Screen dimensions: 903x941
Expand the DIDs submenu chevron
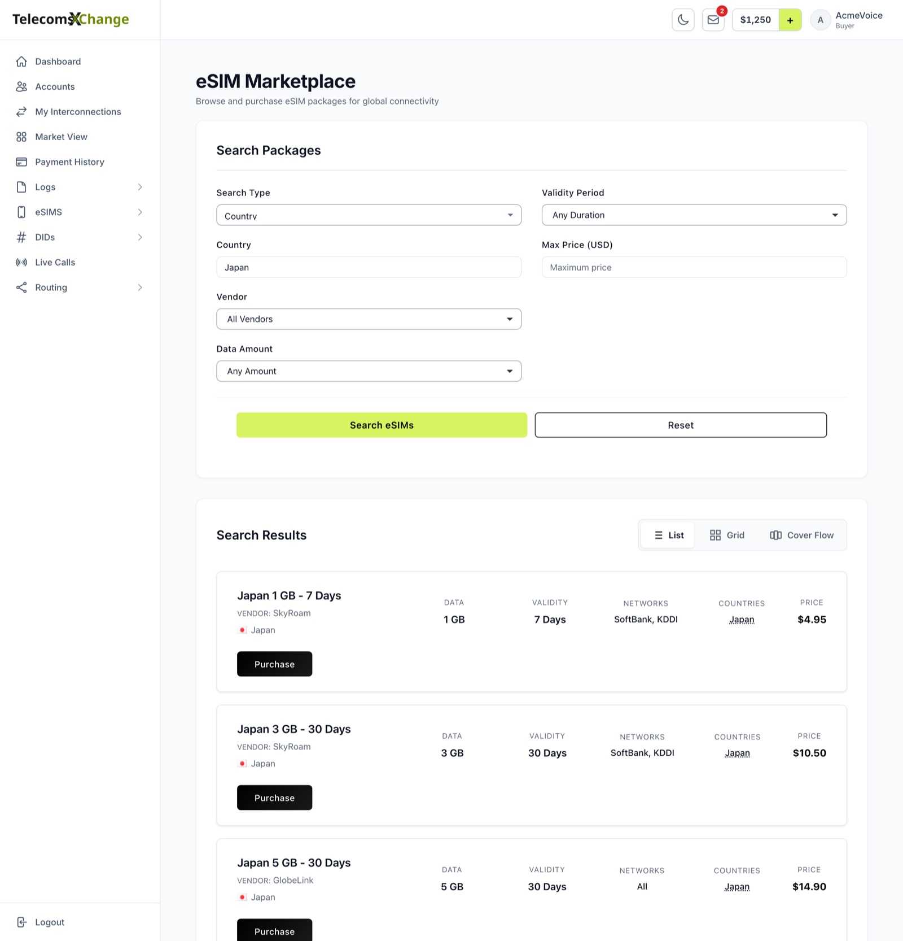click(x=140, y=237)
